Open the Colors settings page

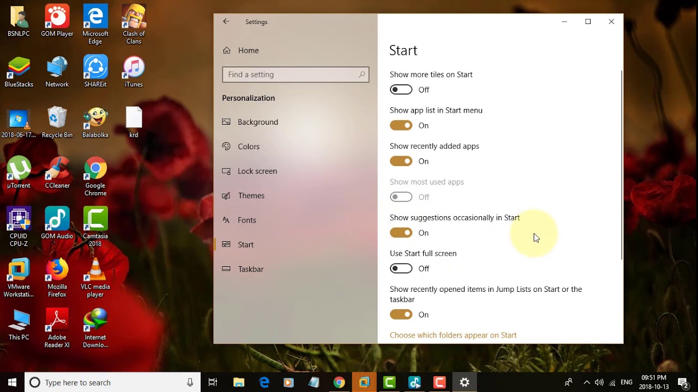[295, 146]
